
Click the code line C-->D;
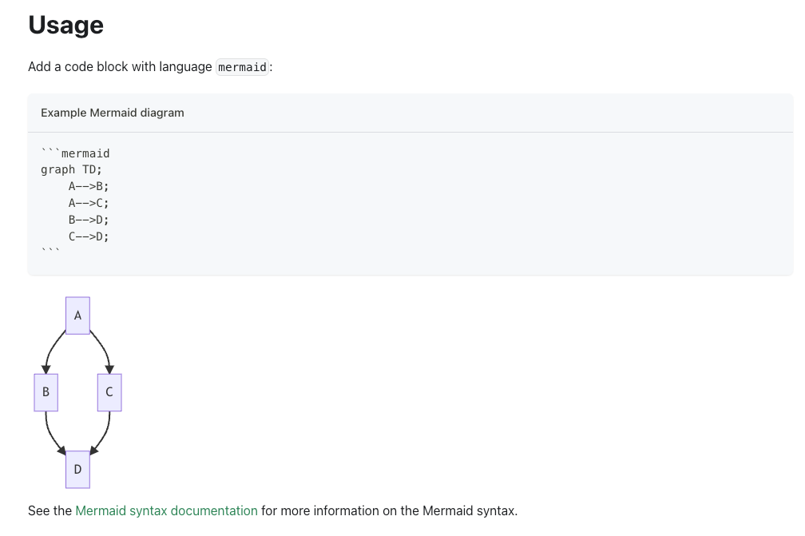coord(89,236)
